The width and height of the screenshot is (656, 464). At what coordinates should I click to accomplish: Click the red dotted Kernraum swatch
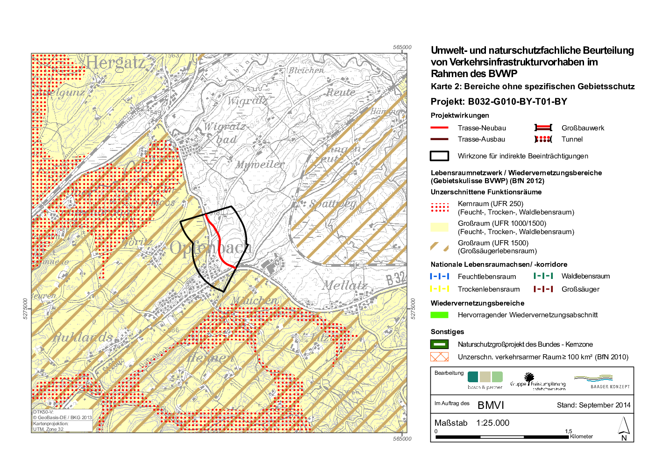(439, 207)
